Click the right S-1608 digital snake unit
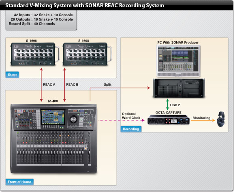 click(x=87, y=54)
